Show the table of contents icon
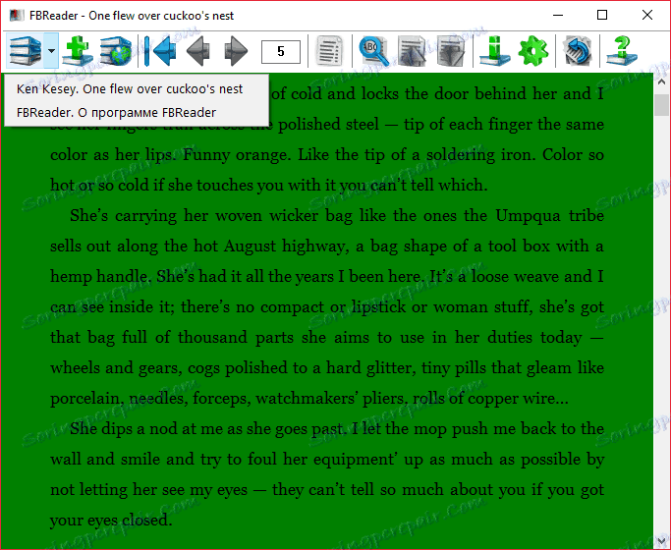The width and height of the screenshot is (671, 550). 330,51
